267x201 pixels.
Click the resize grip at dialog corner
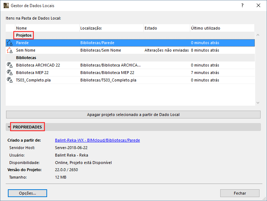click(264, 198)
